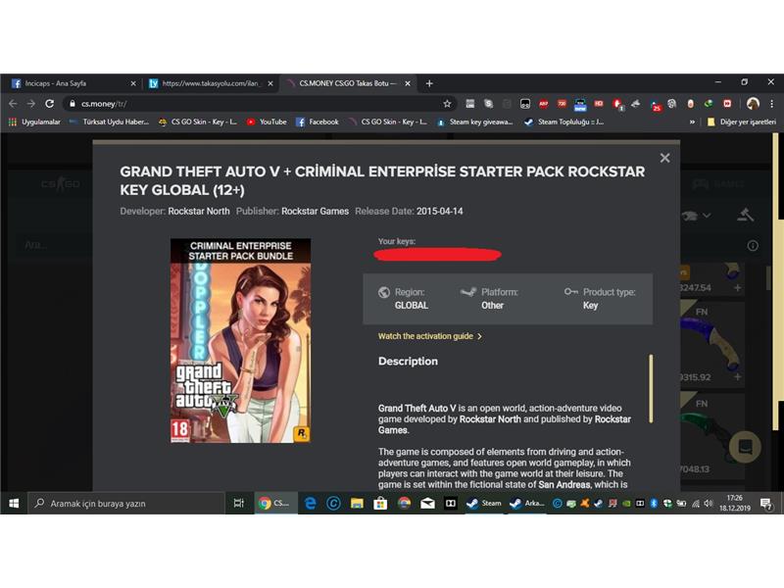Go back to the previous page
784x588 pixels.
pos(13,104)
